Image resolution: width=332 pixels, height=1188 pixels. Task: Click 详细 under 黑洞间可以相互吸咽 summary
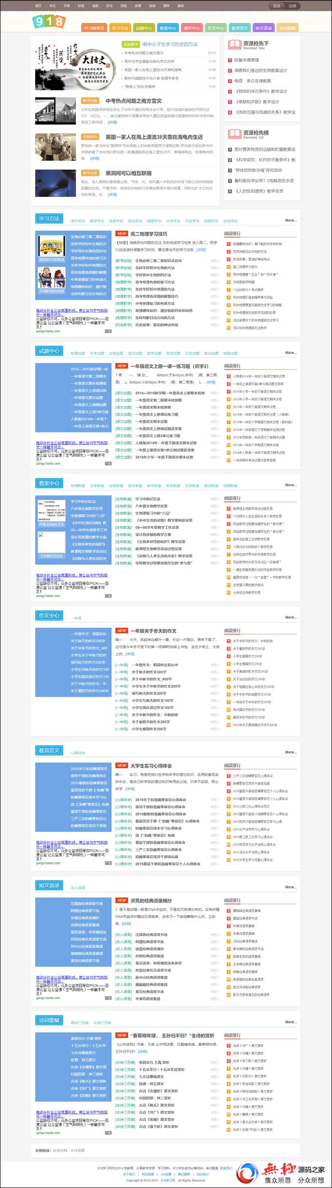(112, 194)
